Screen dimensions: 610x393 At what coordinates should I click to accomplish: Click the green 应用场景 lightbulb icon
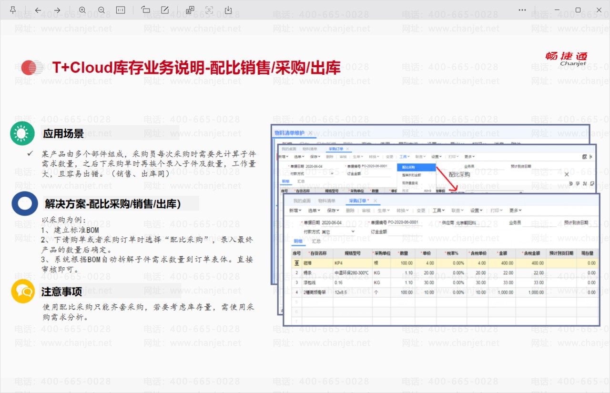pyautogui.click(x=22, y=133)
